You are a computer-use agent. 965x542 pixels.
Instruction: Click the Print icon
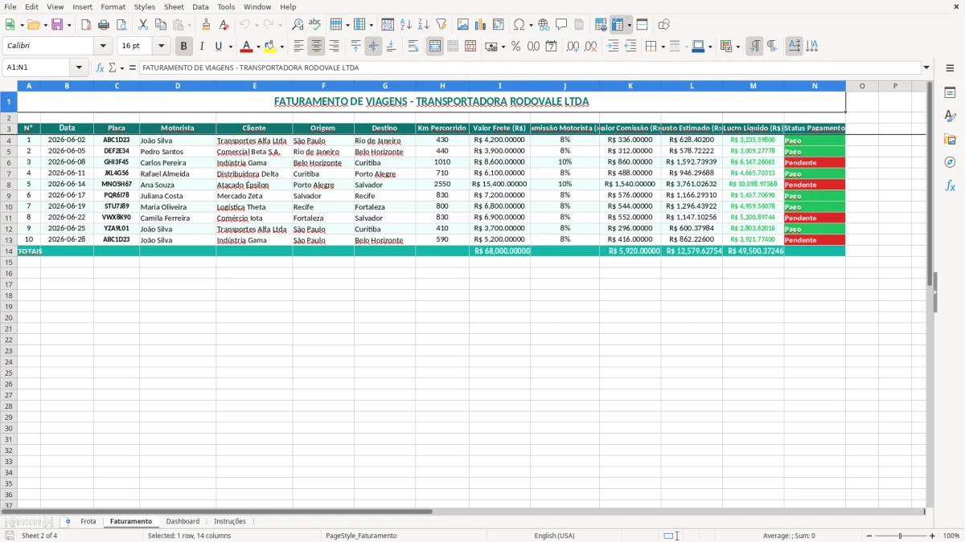pyautogui.click(x=104, y=25)
